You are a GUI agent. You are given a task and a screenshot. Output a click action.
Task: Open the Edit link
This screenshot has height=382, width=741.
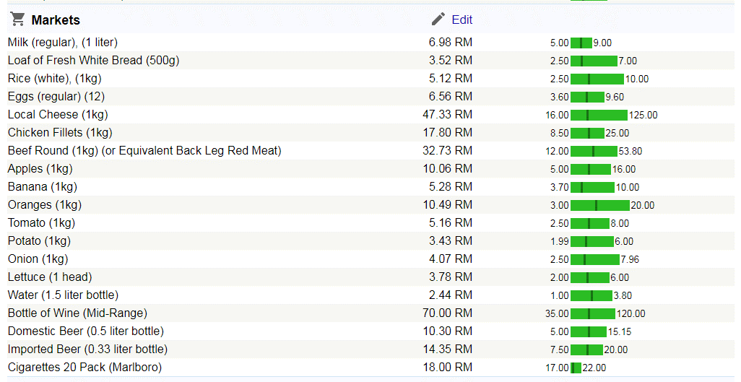pyautogui.click(x=461, y=19)
